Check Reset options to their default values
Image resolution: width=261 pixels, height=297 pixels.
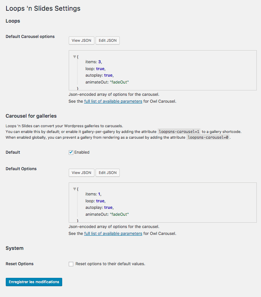coord(71,264)
